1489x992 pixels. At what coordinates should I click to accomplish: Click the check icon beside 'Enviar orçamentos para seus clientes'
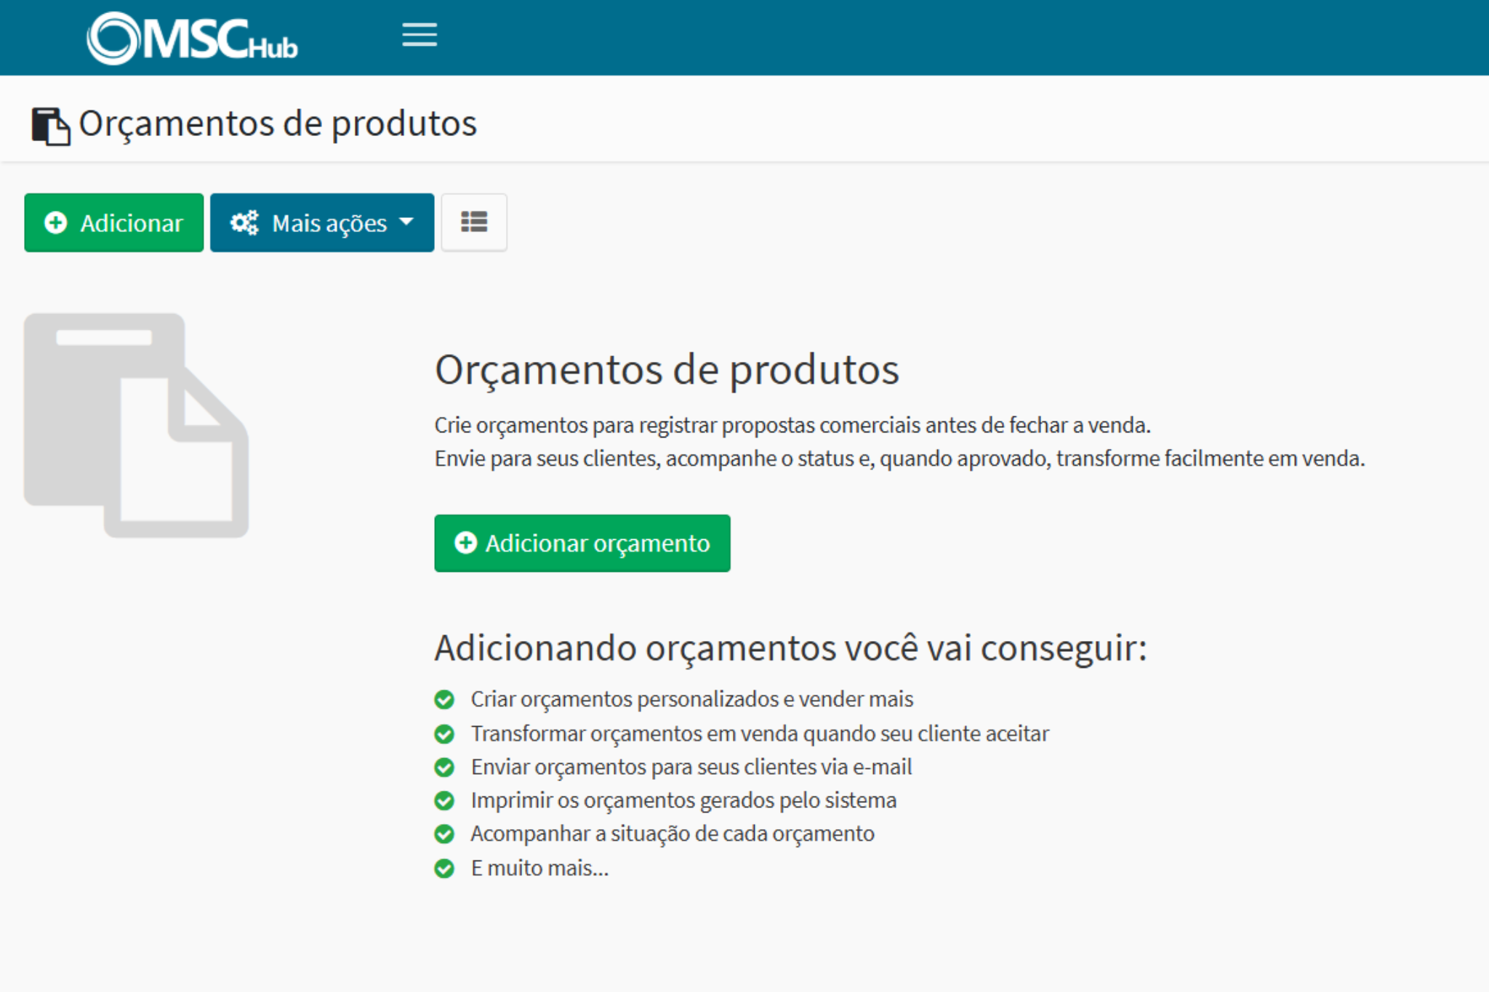446,766
